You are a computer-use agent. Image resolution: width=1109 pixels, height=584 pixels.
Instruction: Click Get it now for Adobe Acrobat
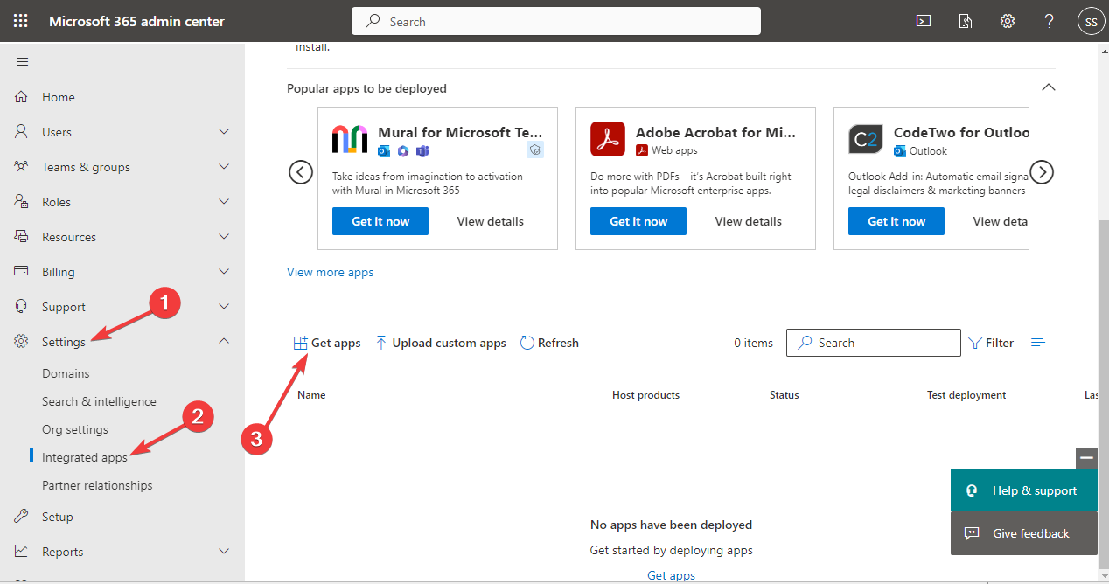pyautogui.click(x=638, y=220)
